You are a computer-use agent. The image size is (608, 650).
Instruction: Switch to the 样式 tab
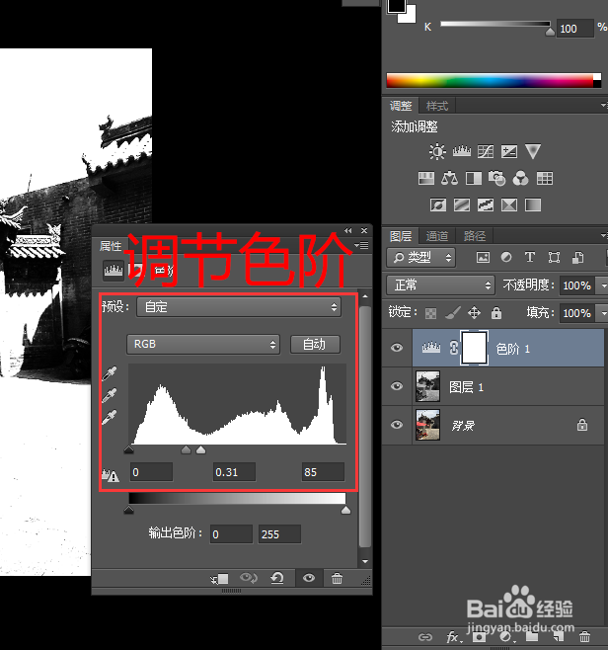click(x=437, y=106)
